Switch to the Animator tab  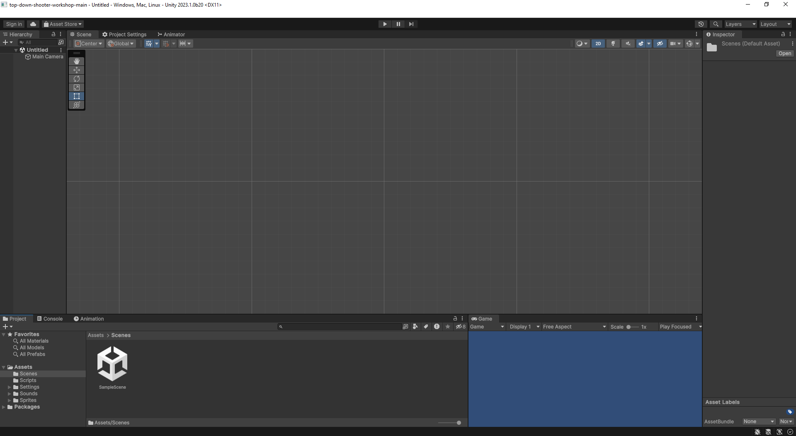pyautogui.click(x=171, y=34)
